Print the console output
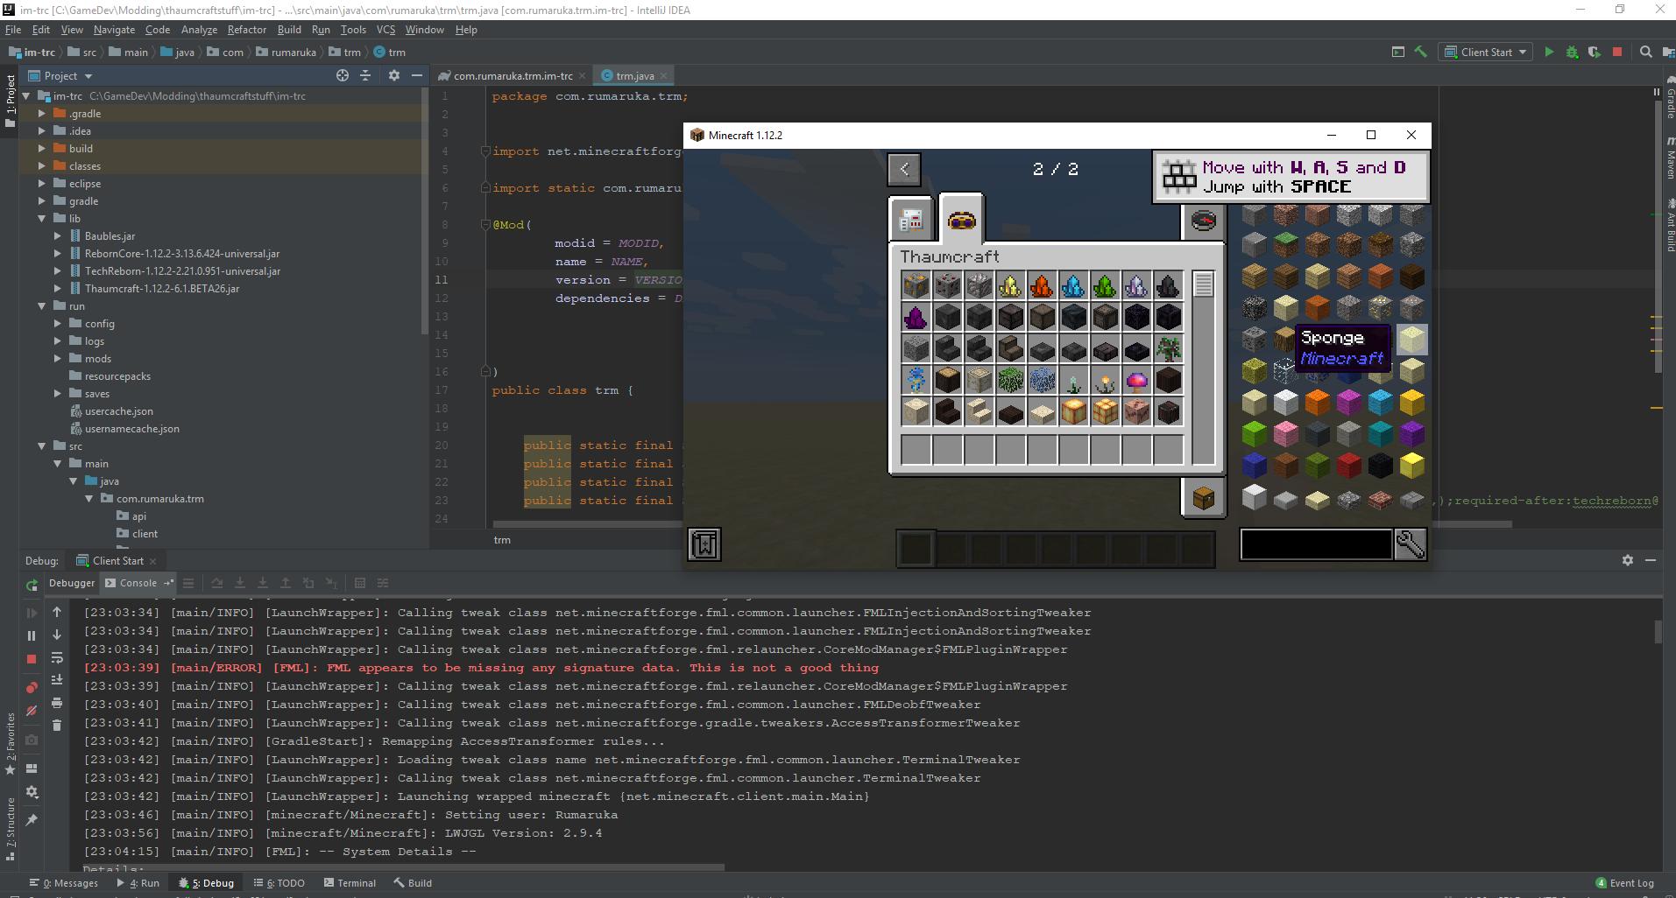Screen dimensions: 1676x898 coord(57,702)
